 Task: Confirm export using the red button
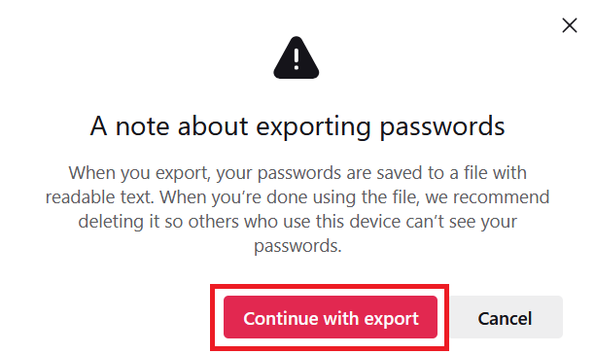(x=331, y=317)
